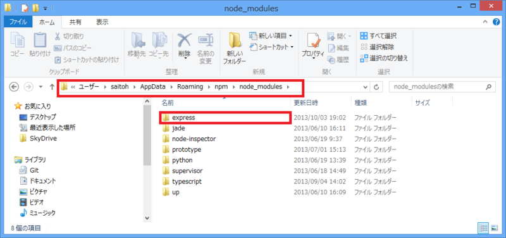Open the recent locations dropdown arrow

pos(40,87)
